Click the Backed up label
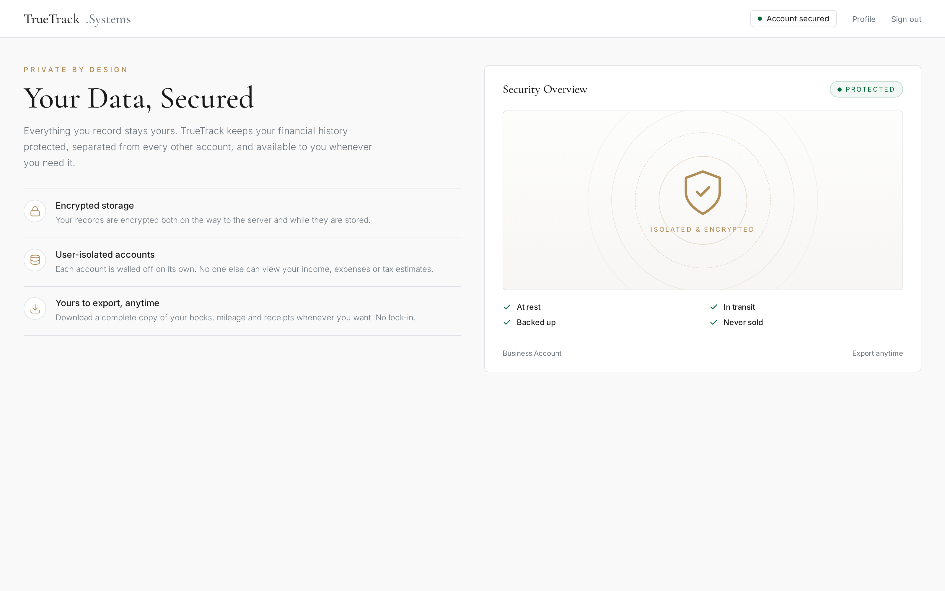The image size is (945, 591). [x=536, y=322]
